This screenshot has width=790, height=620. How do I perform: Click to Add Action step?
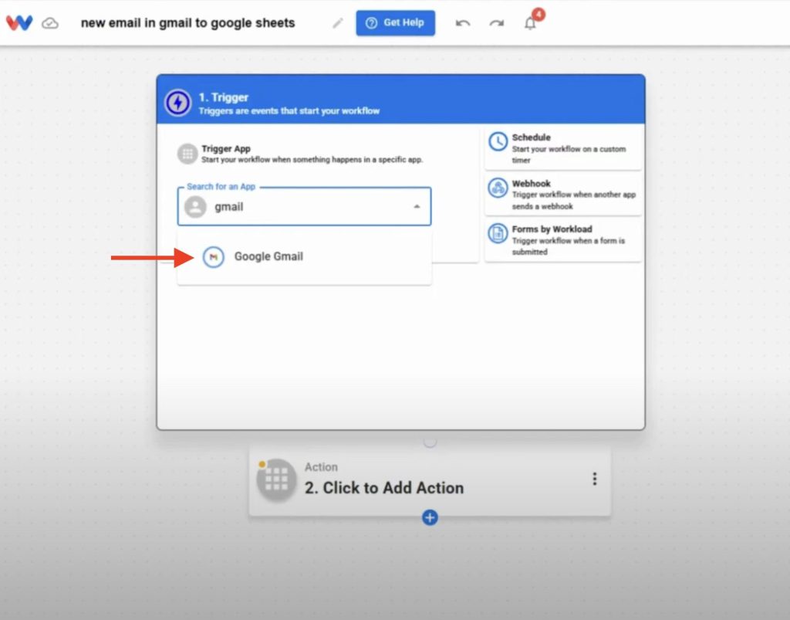[x=430, y=480]
